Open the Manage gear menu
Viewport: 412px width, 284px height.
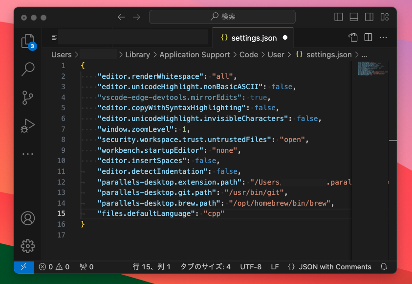click(28, 246)
